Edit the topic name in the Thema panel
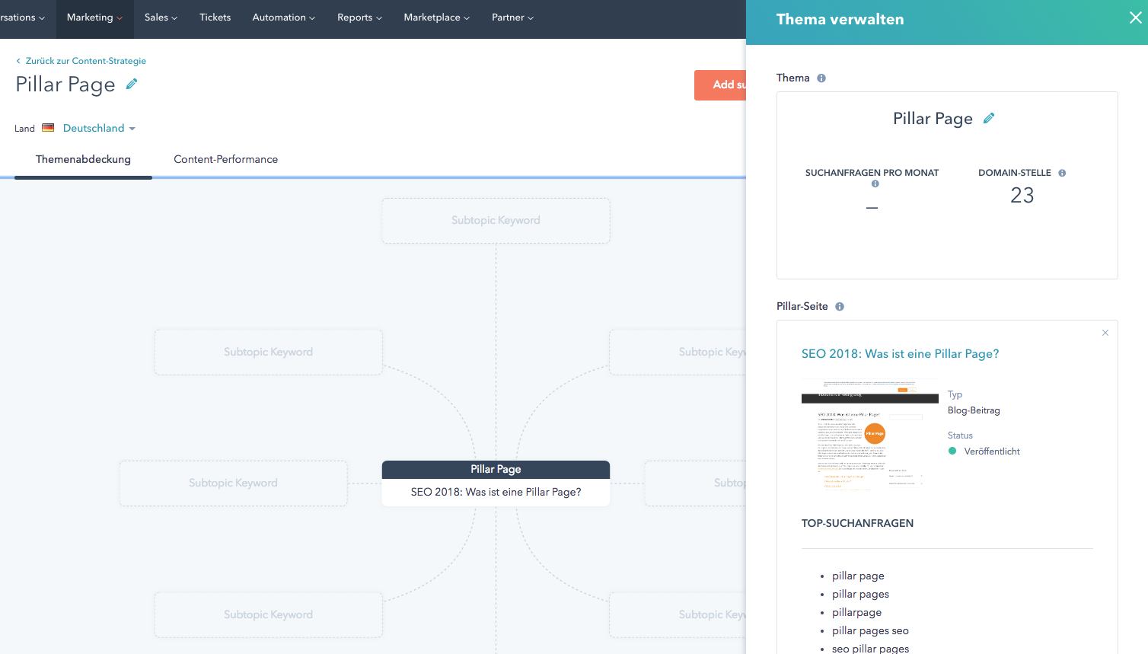Viewport: 1148px width, 654px height. click(989, 118)
